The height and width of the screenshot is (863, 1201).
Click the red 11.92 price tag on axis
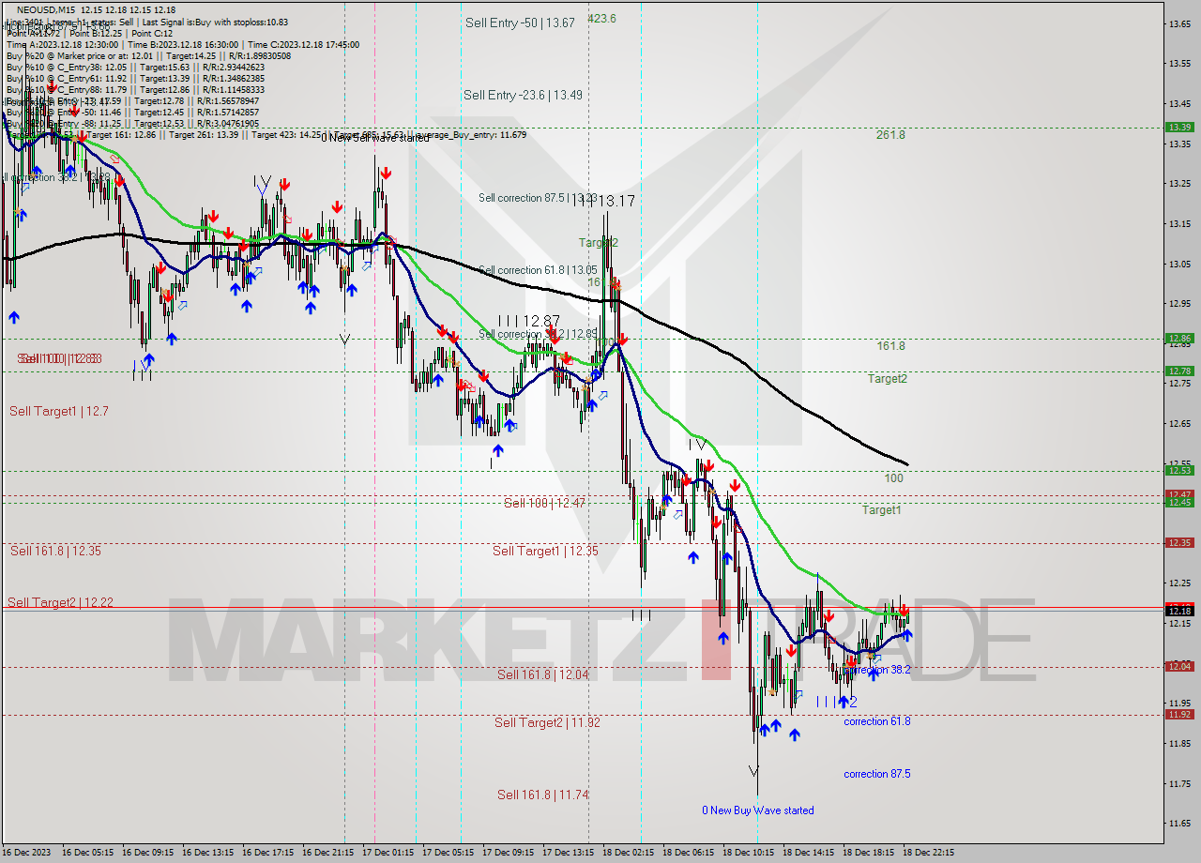coord(1179,714)
